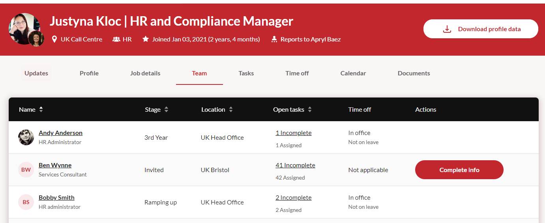Switch to the Job details tab

(145, 73)
